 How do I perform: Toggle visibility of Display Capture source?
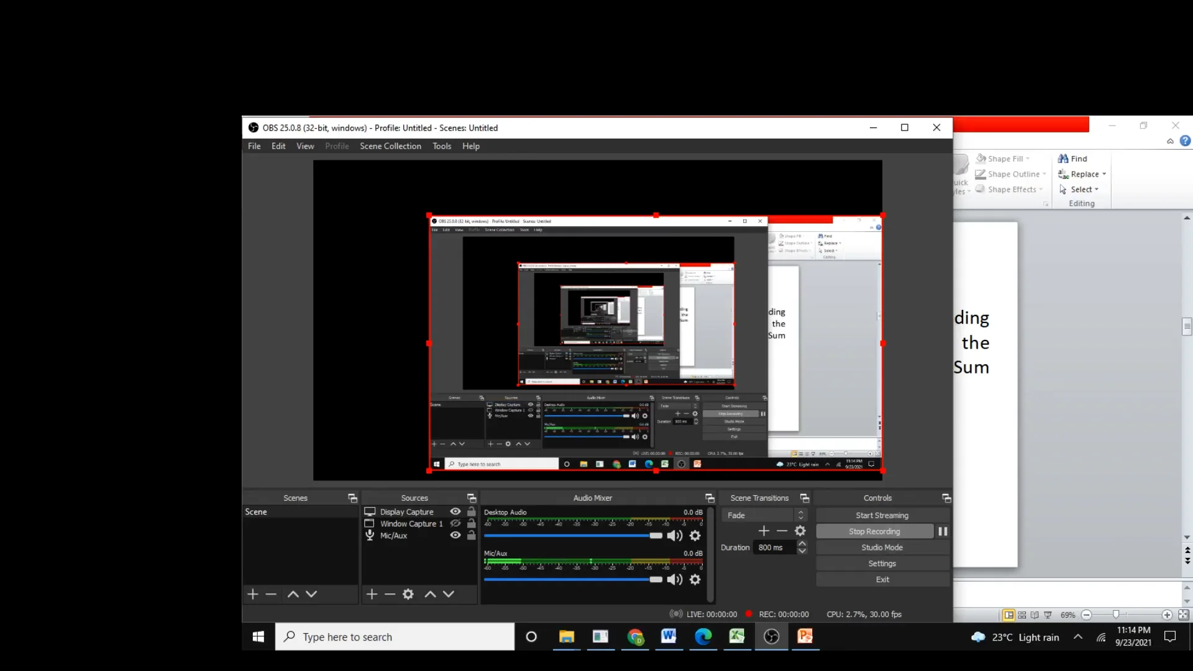pyautogui.click(x=455, y=512)
